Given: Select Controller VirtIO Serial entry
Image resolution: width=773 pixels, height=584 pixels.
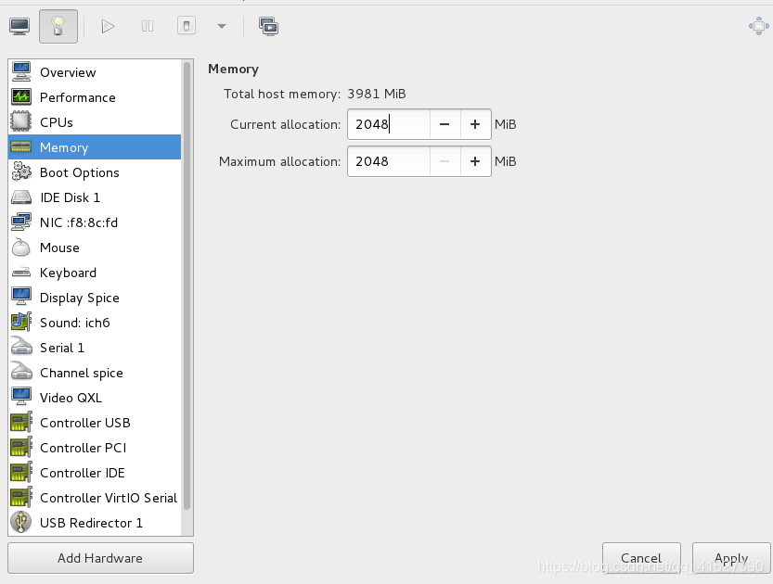Looking at the screenshot, I should (x=95, y=498).
